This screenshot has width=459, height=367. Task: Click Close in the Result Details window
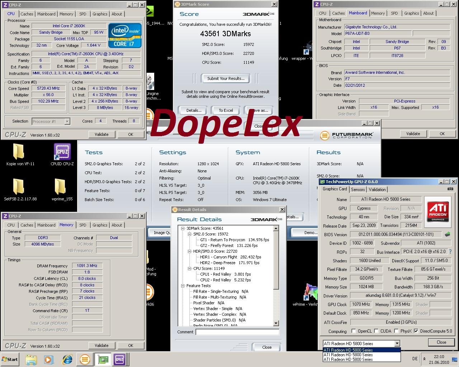pyautogui.click(x=267, y=347)
